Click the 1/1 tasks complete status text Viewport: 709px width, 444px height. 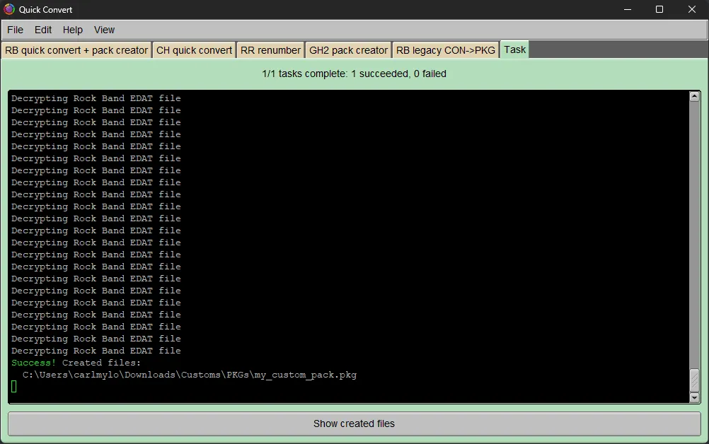coord(354,74)
